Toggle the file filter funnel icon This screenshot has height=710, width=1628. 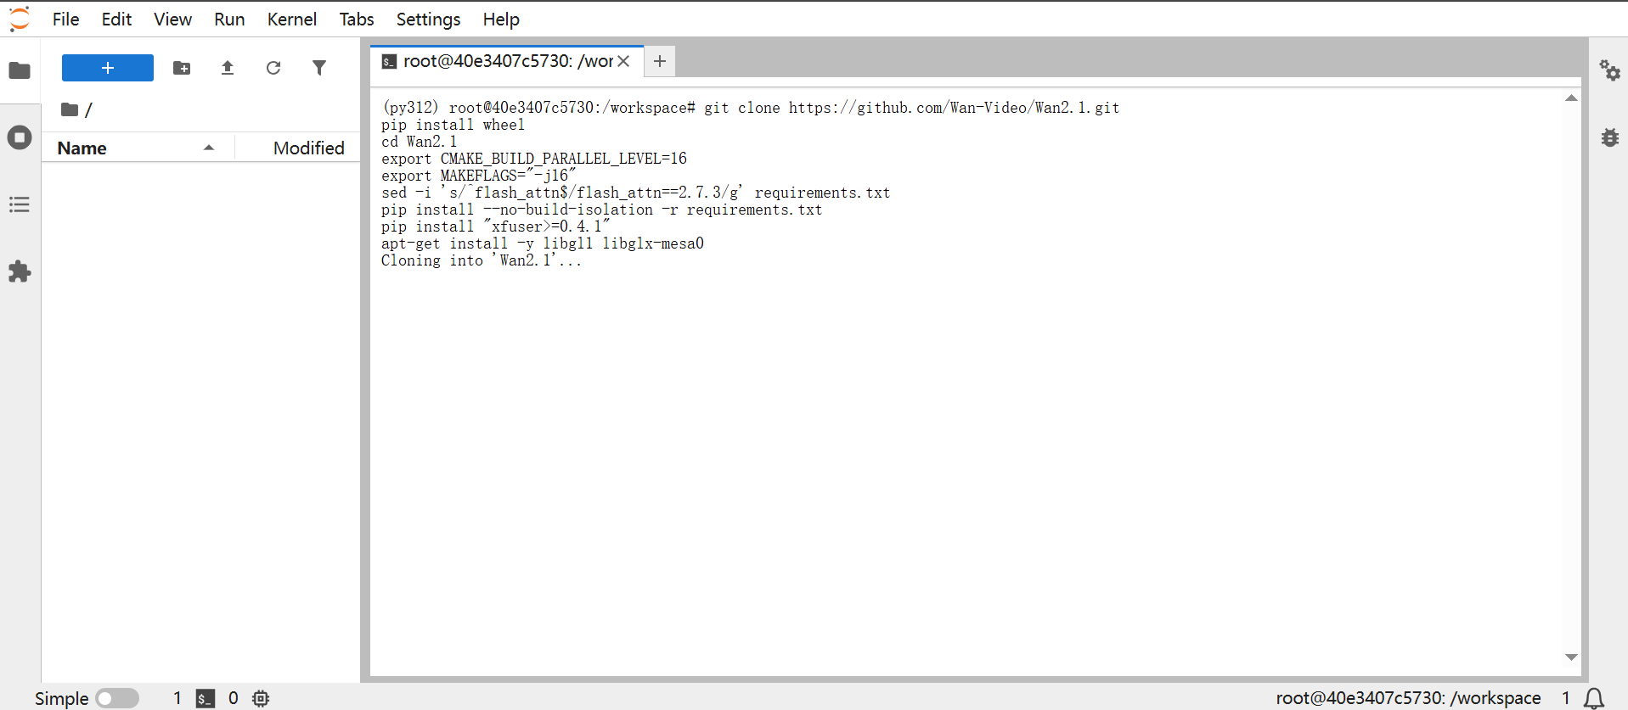[319, 68]
